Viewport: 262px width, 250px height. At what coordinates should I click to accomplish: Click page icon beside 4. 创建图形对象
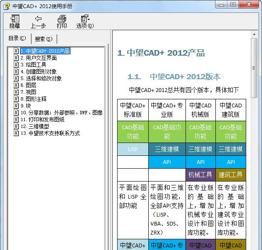point(16,71)
